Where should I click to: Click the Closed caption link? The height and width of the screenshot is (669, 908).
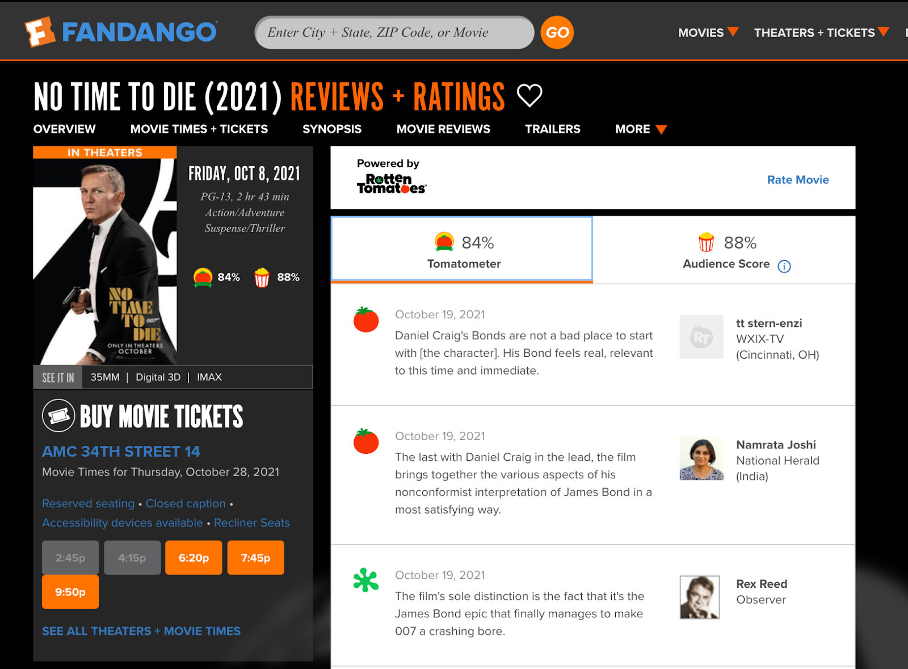point(186,503)
